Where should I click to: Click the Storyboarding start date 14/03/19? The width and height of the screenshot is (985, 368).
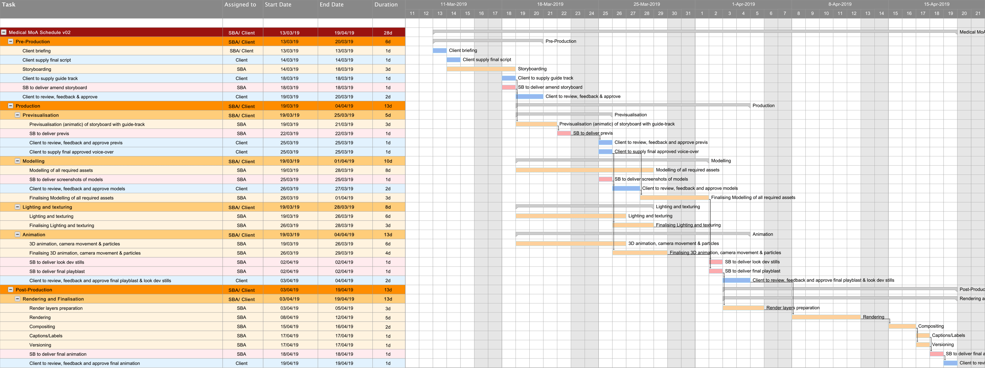click(290, 69)
